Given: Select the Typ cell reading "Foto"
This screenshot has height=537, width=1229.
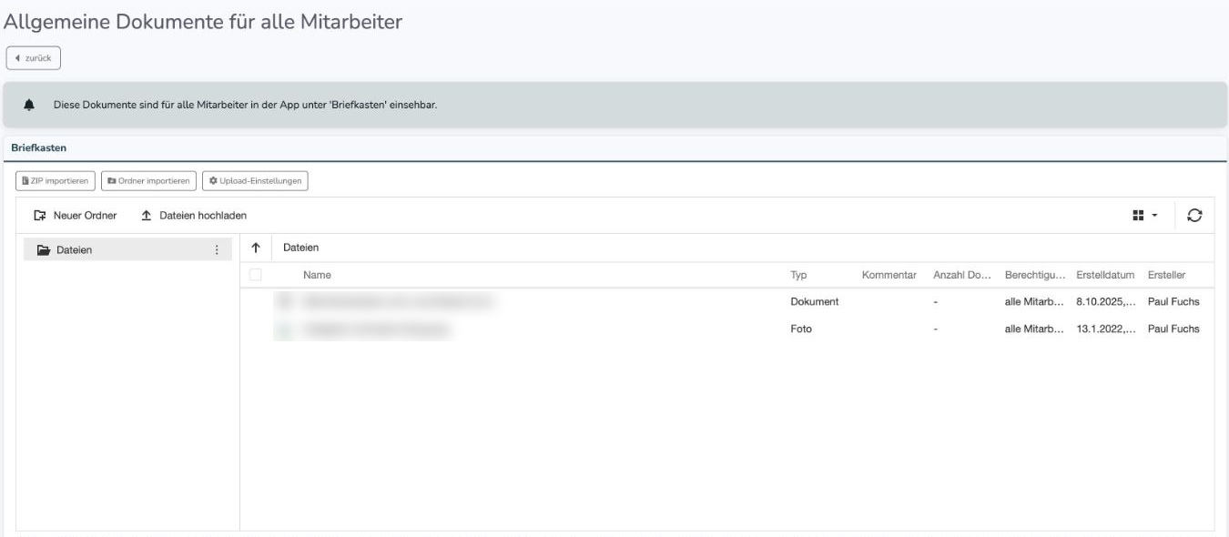Looking at the screenshot, I should 800,329.
